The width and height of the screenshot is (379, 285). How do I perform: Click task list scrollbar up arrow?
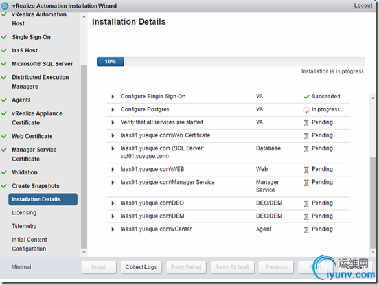tap(373, 98)
